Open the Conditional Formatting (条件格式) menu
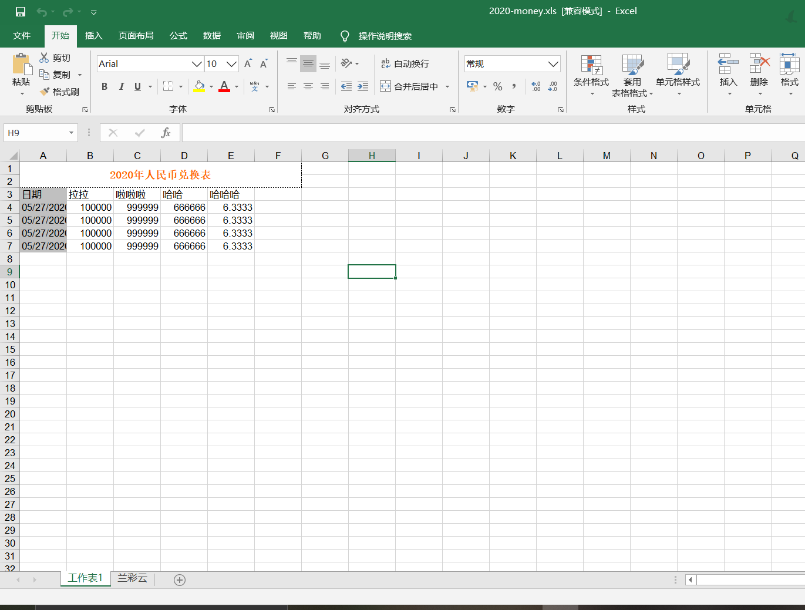 pos(591,75)
